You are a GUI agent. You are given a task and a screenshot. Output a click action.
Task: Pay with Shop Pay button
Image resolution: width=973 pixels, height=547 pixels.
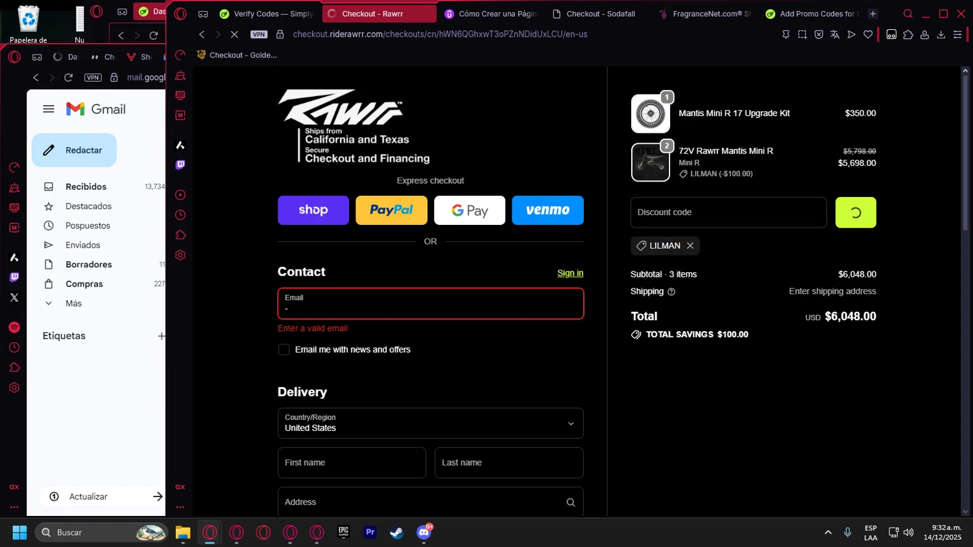click(313, 211)
